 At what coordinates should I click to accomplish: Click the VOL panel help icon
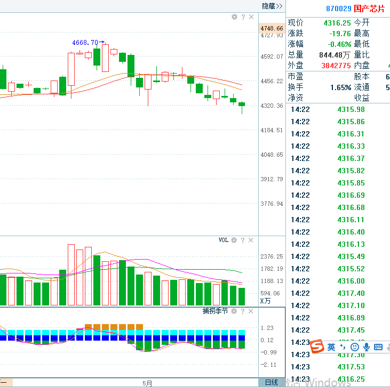[x=243, y=240]
